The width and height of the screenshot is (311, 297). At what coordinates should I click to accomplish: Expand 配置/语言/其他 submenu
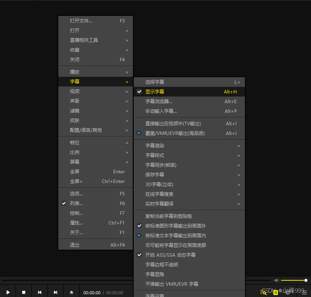point(96,130)
